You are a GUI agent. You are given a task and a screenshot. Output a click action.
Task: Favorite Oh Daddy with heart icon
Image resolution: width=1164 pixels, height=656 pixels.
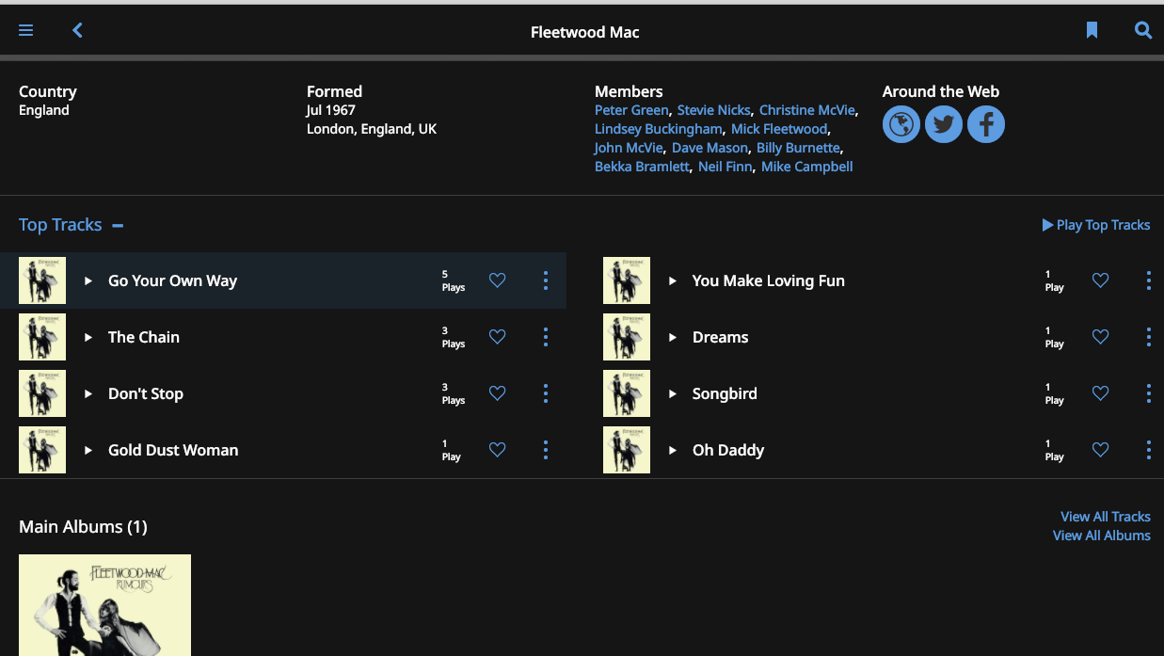click(1100, 450)
